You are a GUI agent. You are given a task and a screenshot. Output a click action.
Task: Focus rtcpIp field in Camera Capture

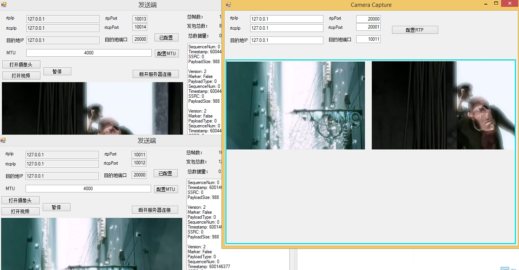[287, 28]
